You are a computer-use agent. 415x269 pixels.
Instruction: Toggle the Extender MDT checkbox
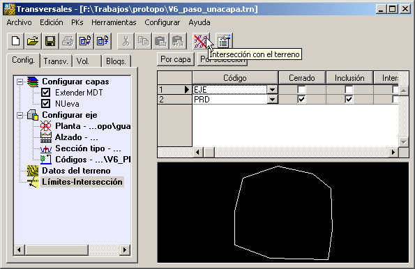[45, 93]
